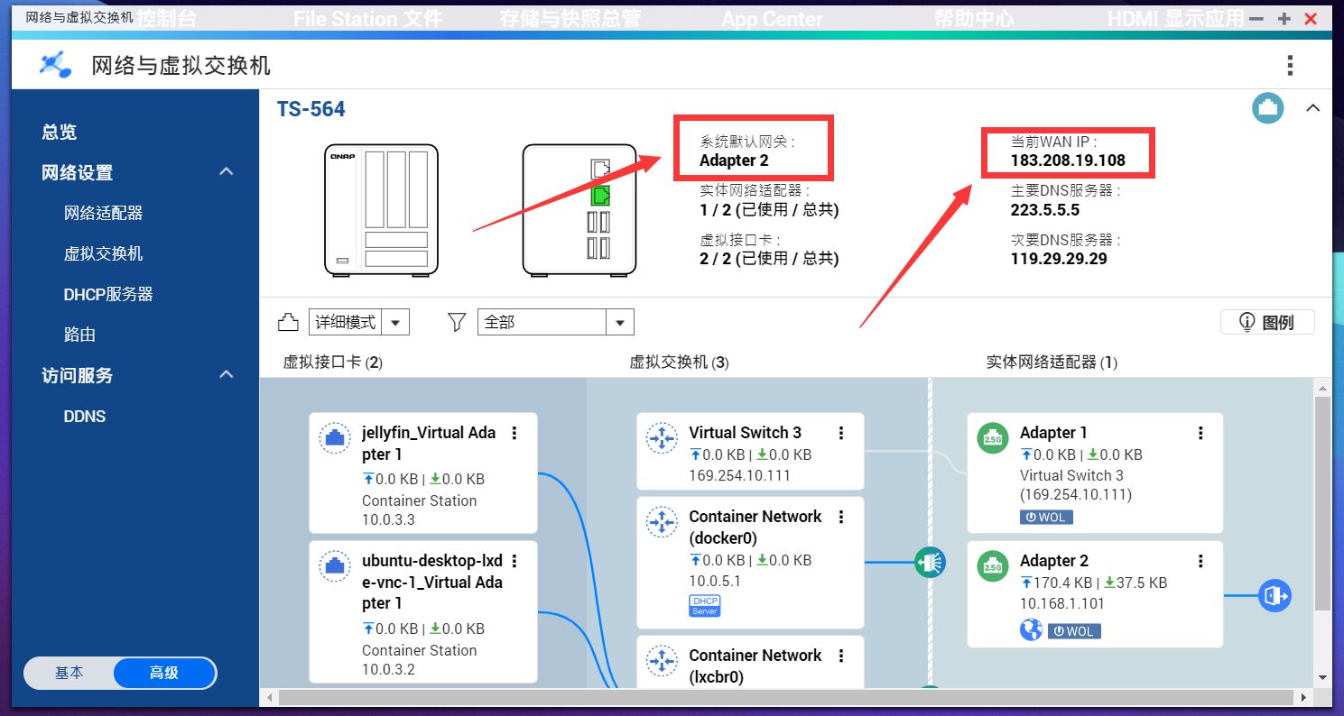Screen dimensions: 1344x716
Task: Click the NAS front view thumbnail
Action: click(x=381, y=209)
